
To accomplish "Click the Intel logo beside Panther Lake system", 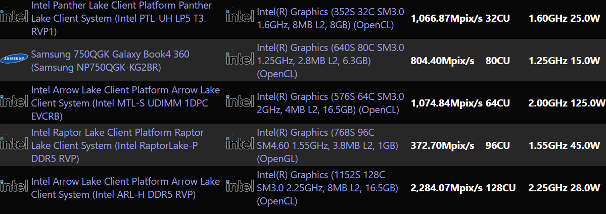I will tap(14, 18).
